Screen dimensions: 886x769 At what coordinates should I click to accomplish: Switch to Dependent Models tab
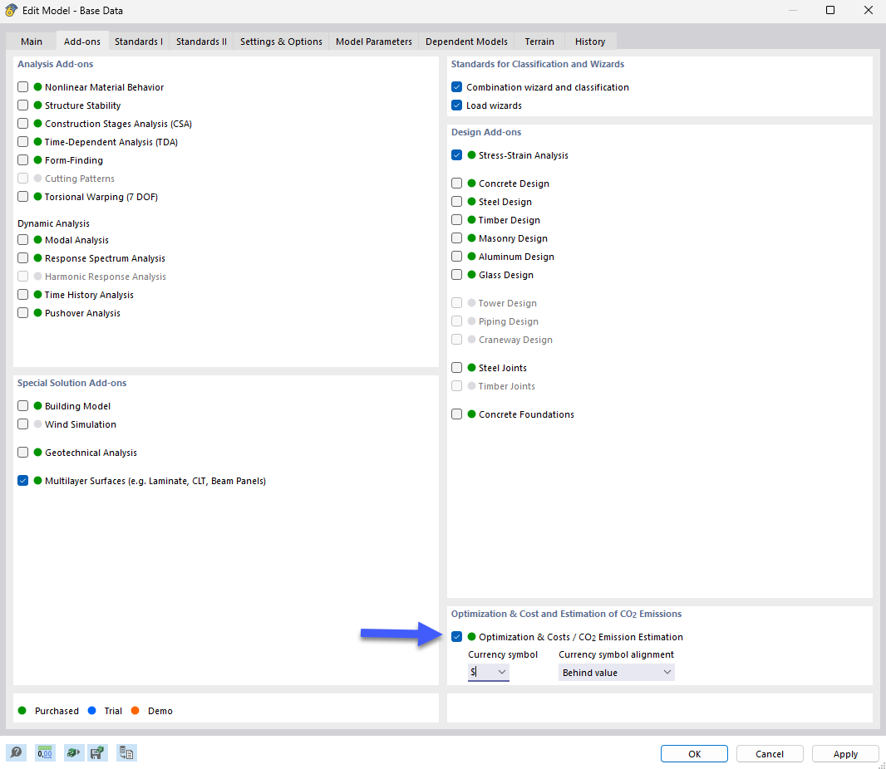[x=466, y=42]
